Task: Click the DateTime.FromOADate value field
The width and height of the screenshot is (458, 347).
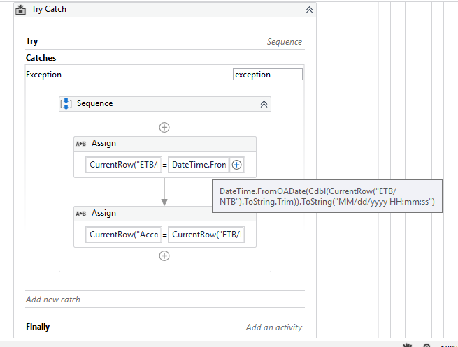Action: [x=199, y=165]
